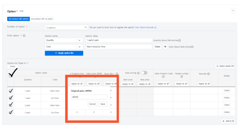Delete the Color option row
Screen dimensions: 239x125
pos(157,46)
